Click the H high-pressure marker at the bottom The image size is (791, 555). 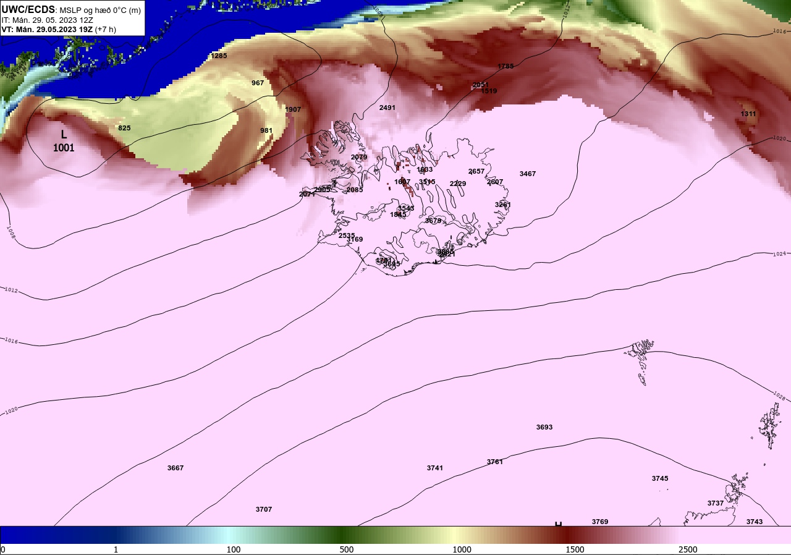tap(558, 524)
